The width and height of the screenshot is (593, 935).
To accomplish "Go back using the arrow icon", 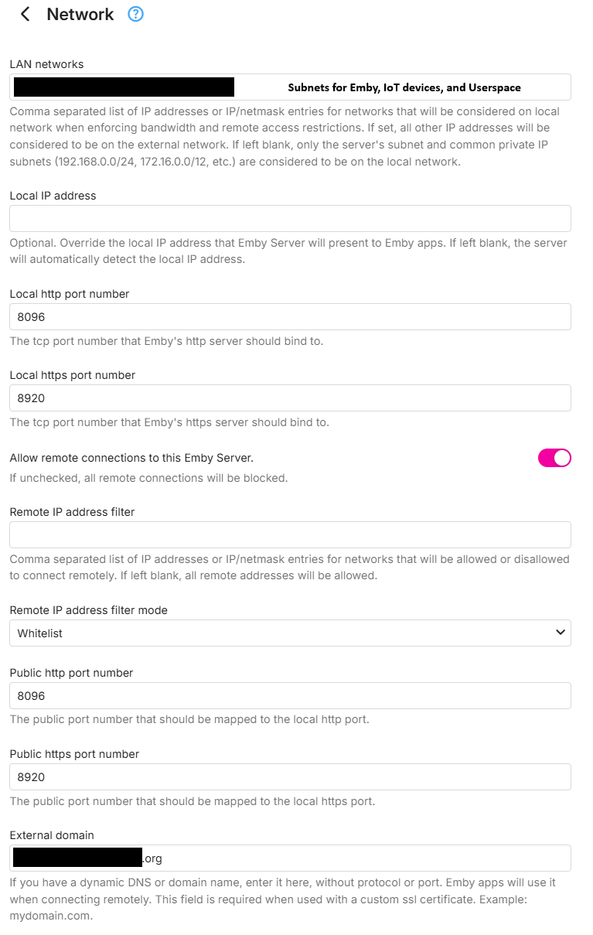I will 26,14.
